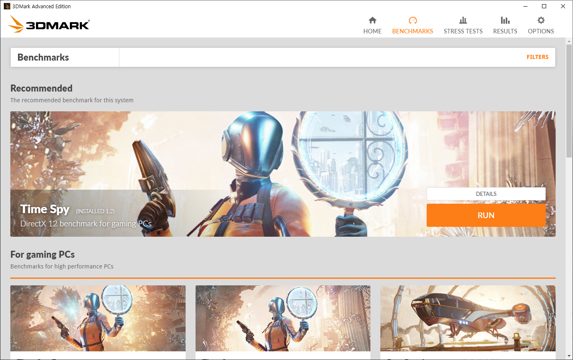Open the FILTERS panel
573x360 pixels.
click(537, 57)
